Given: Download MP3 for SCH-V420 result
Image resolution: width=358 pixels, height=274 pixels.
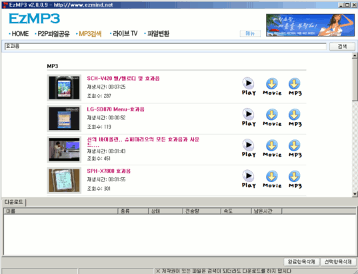Looking at the screenshot, I should coord(295,87).
